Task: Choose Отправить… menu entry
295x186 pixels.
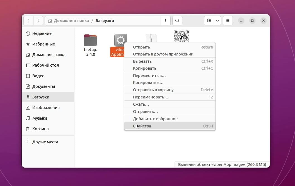Action: [170, 112]
